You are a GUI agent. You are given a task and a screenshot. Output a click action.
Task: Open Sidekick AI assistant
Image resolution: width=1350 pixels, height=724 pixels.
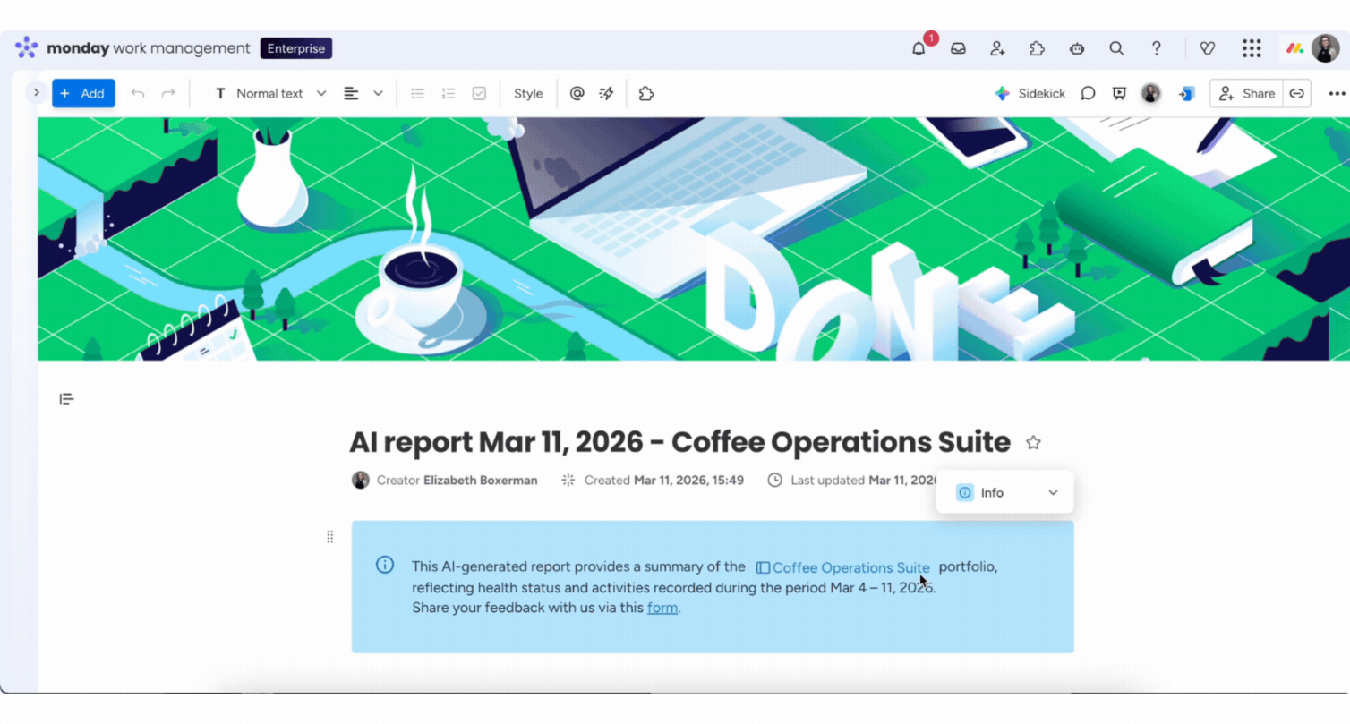1030,93
